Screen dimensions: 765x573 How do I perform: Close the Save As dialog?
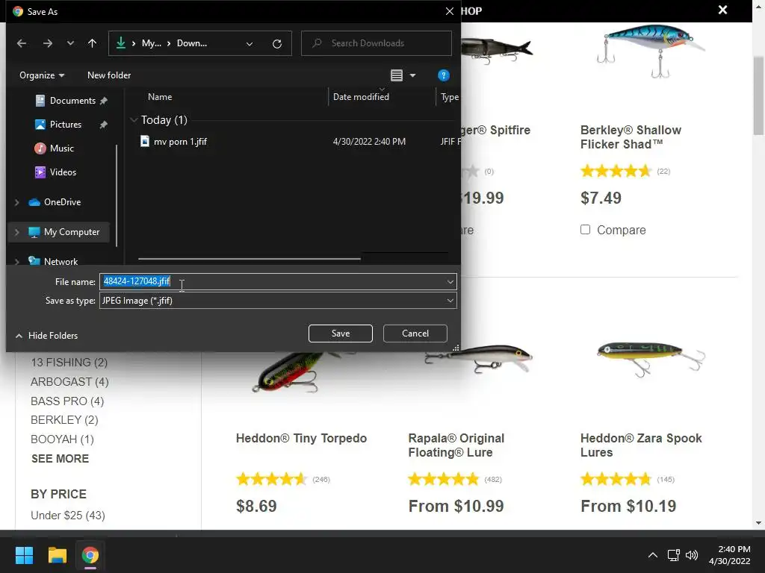pos(449,11)
